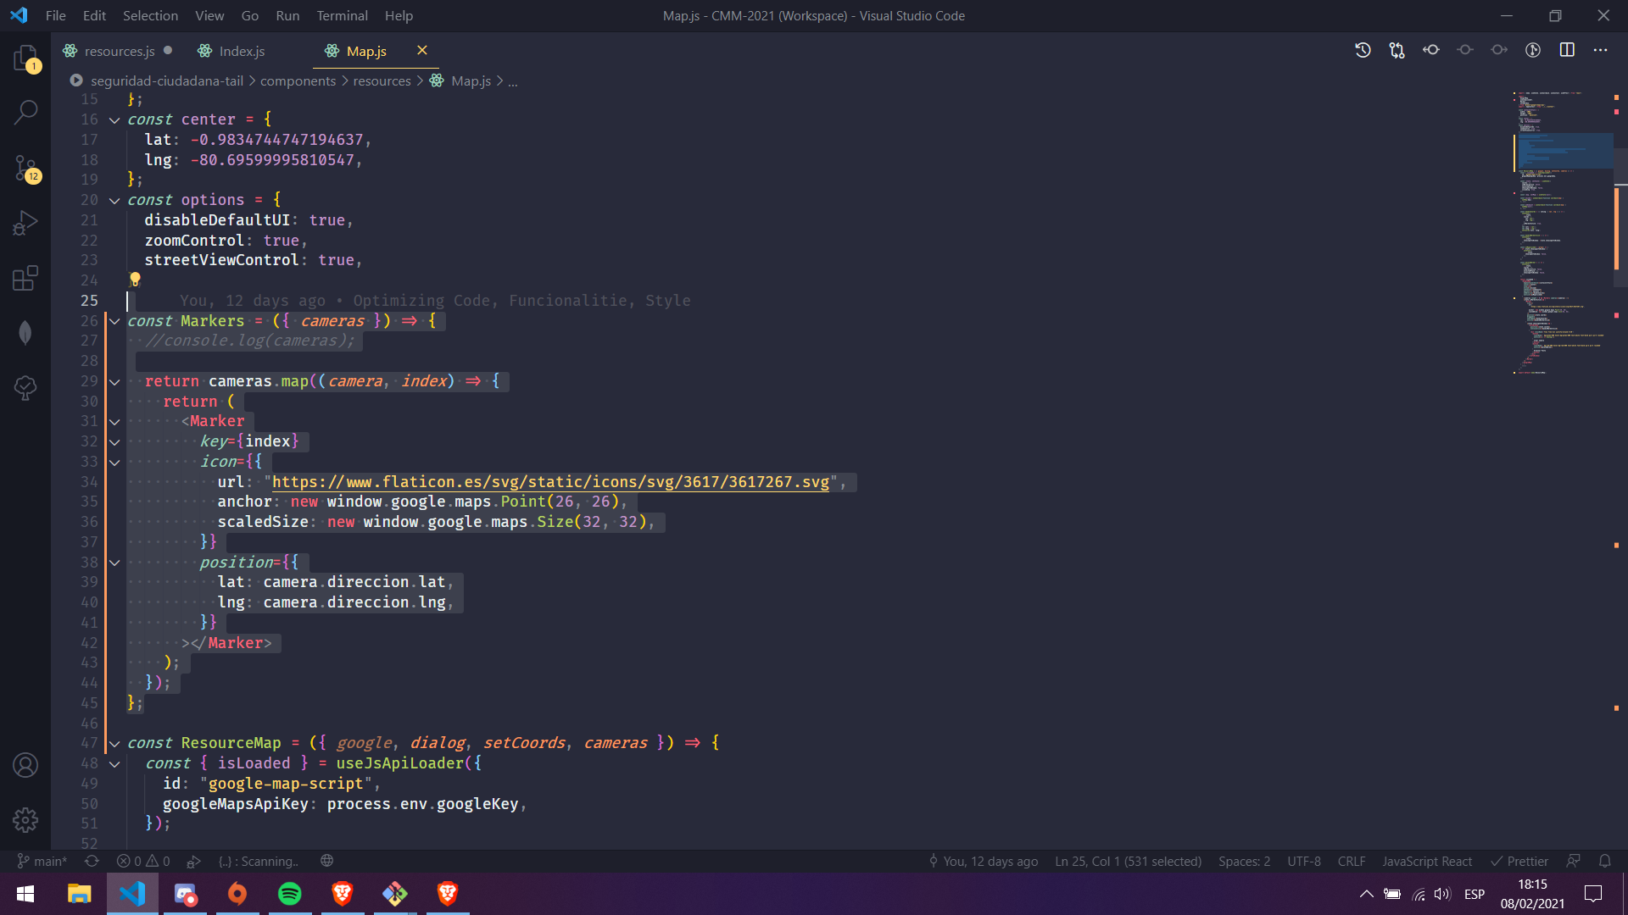The height and width of the screenshot is (915, 1628).
Task: Open the Manage gear settings menu
Action: [x=25, y=819]
